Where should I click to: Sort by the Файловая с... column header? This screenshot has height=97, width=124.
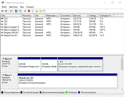pos(52,15)
